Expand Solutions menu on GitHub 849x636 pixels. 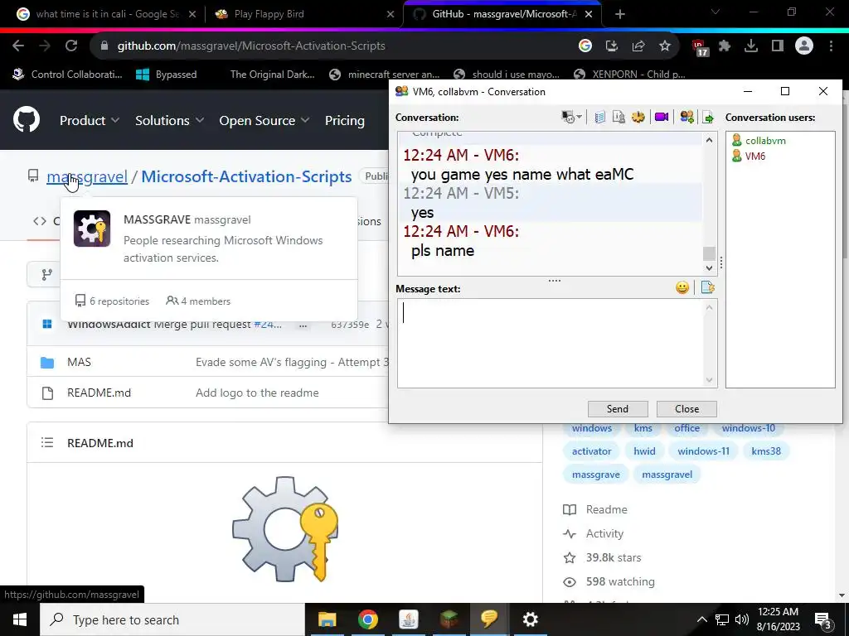169,121
